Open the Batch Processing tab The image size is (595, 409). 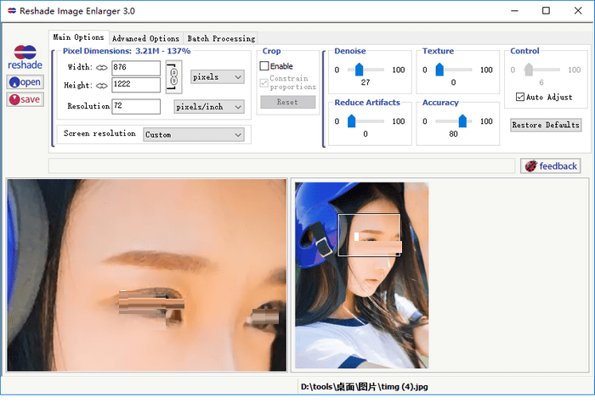pos(221,38)
